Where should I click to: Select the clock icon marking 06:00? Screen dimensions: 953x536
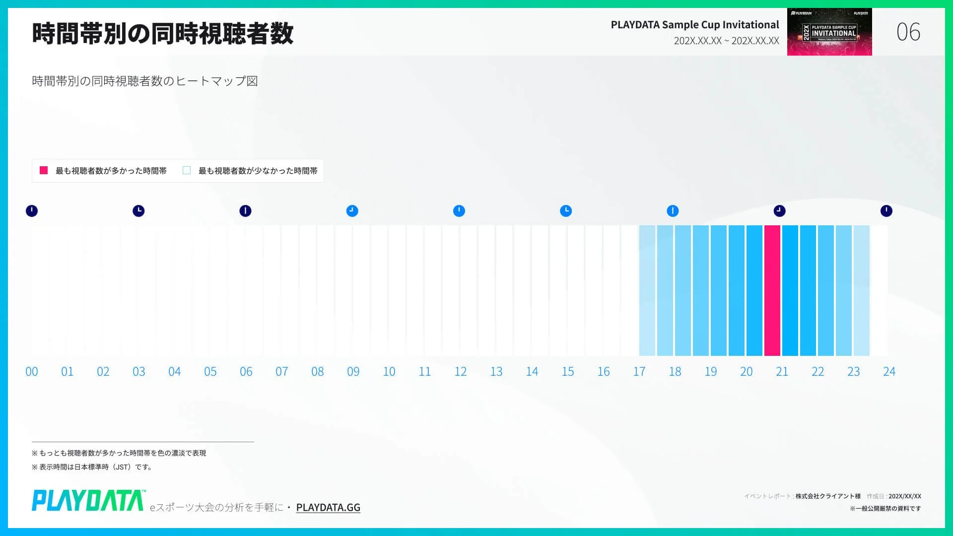[245, 211]
